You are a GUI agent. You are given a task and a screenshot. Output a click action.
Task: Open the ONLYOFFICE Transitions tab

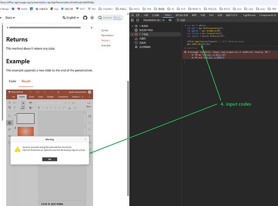(63, 97)
